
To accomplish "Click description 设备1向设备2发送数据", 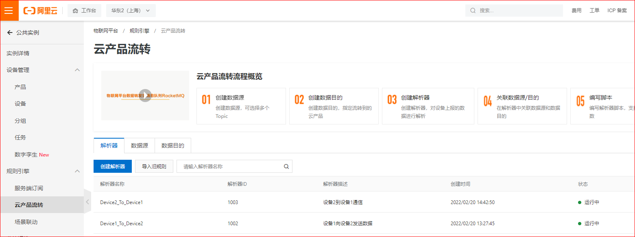I will [x=348, y=223].
